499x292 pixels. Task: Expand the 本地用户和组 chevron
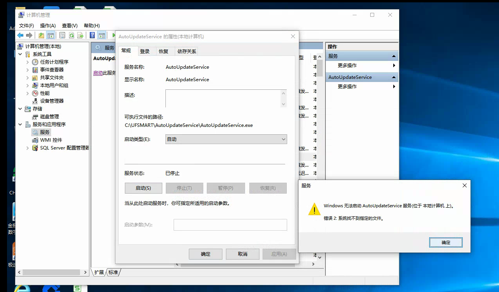(x=28, y=85)
